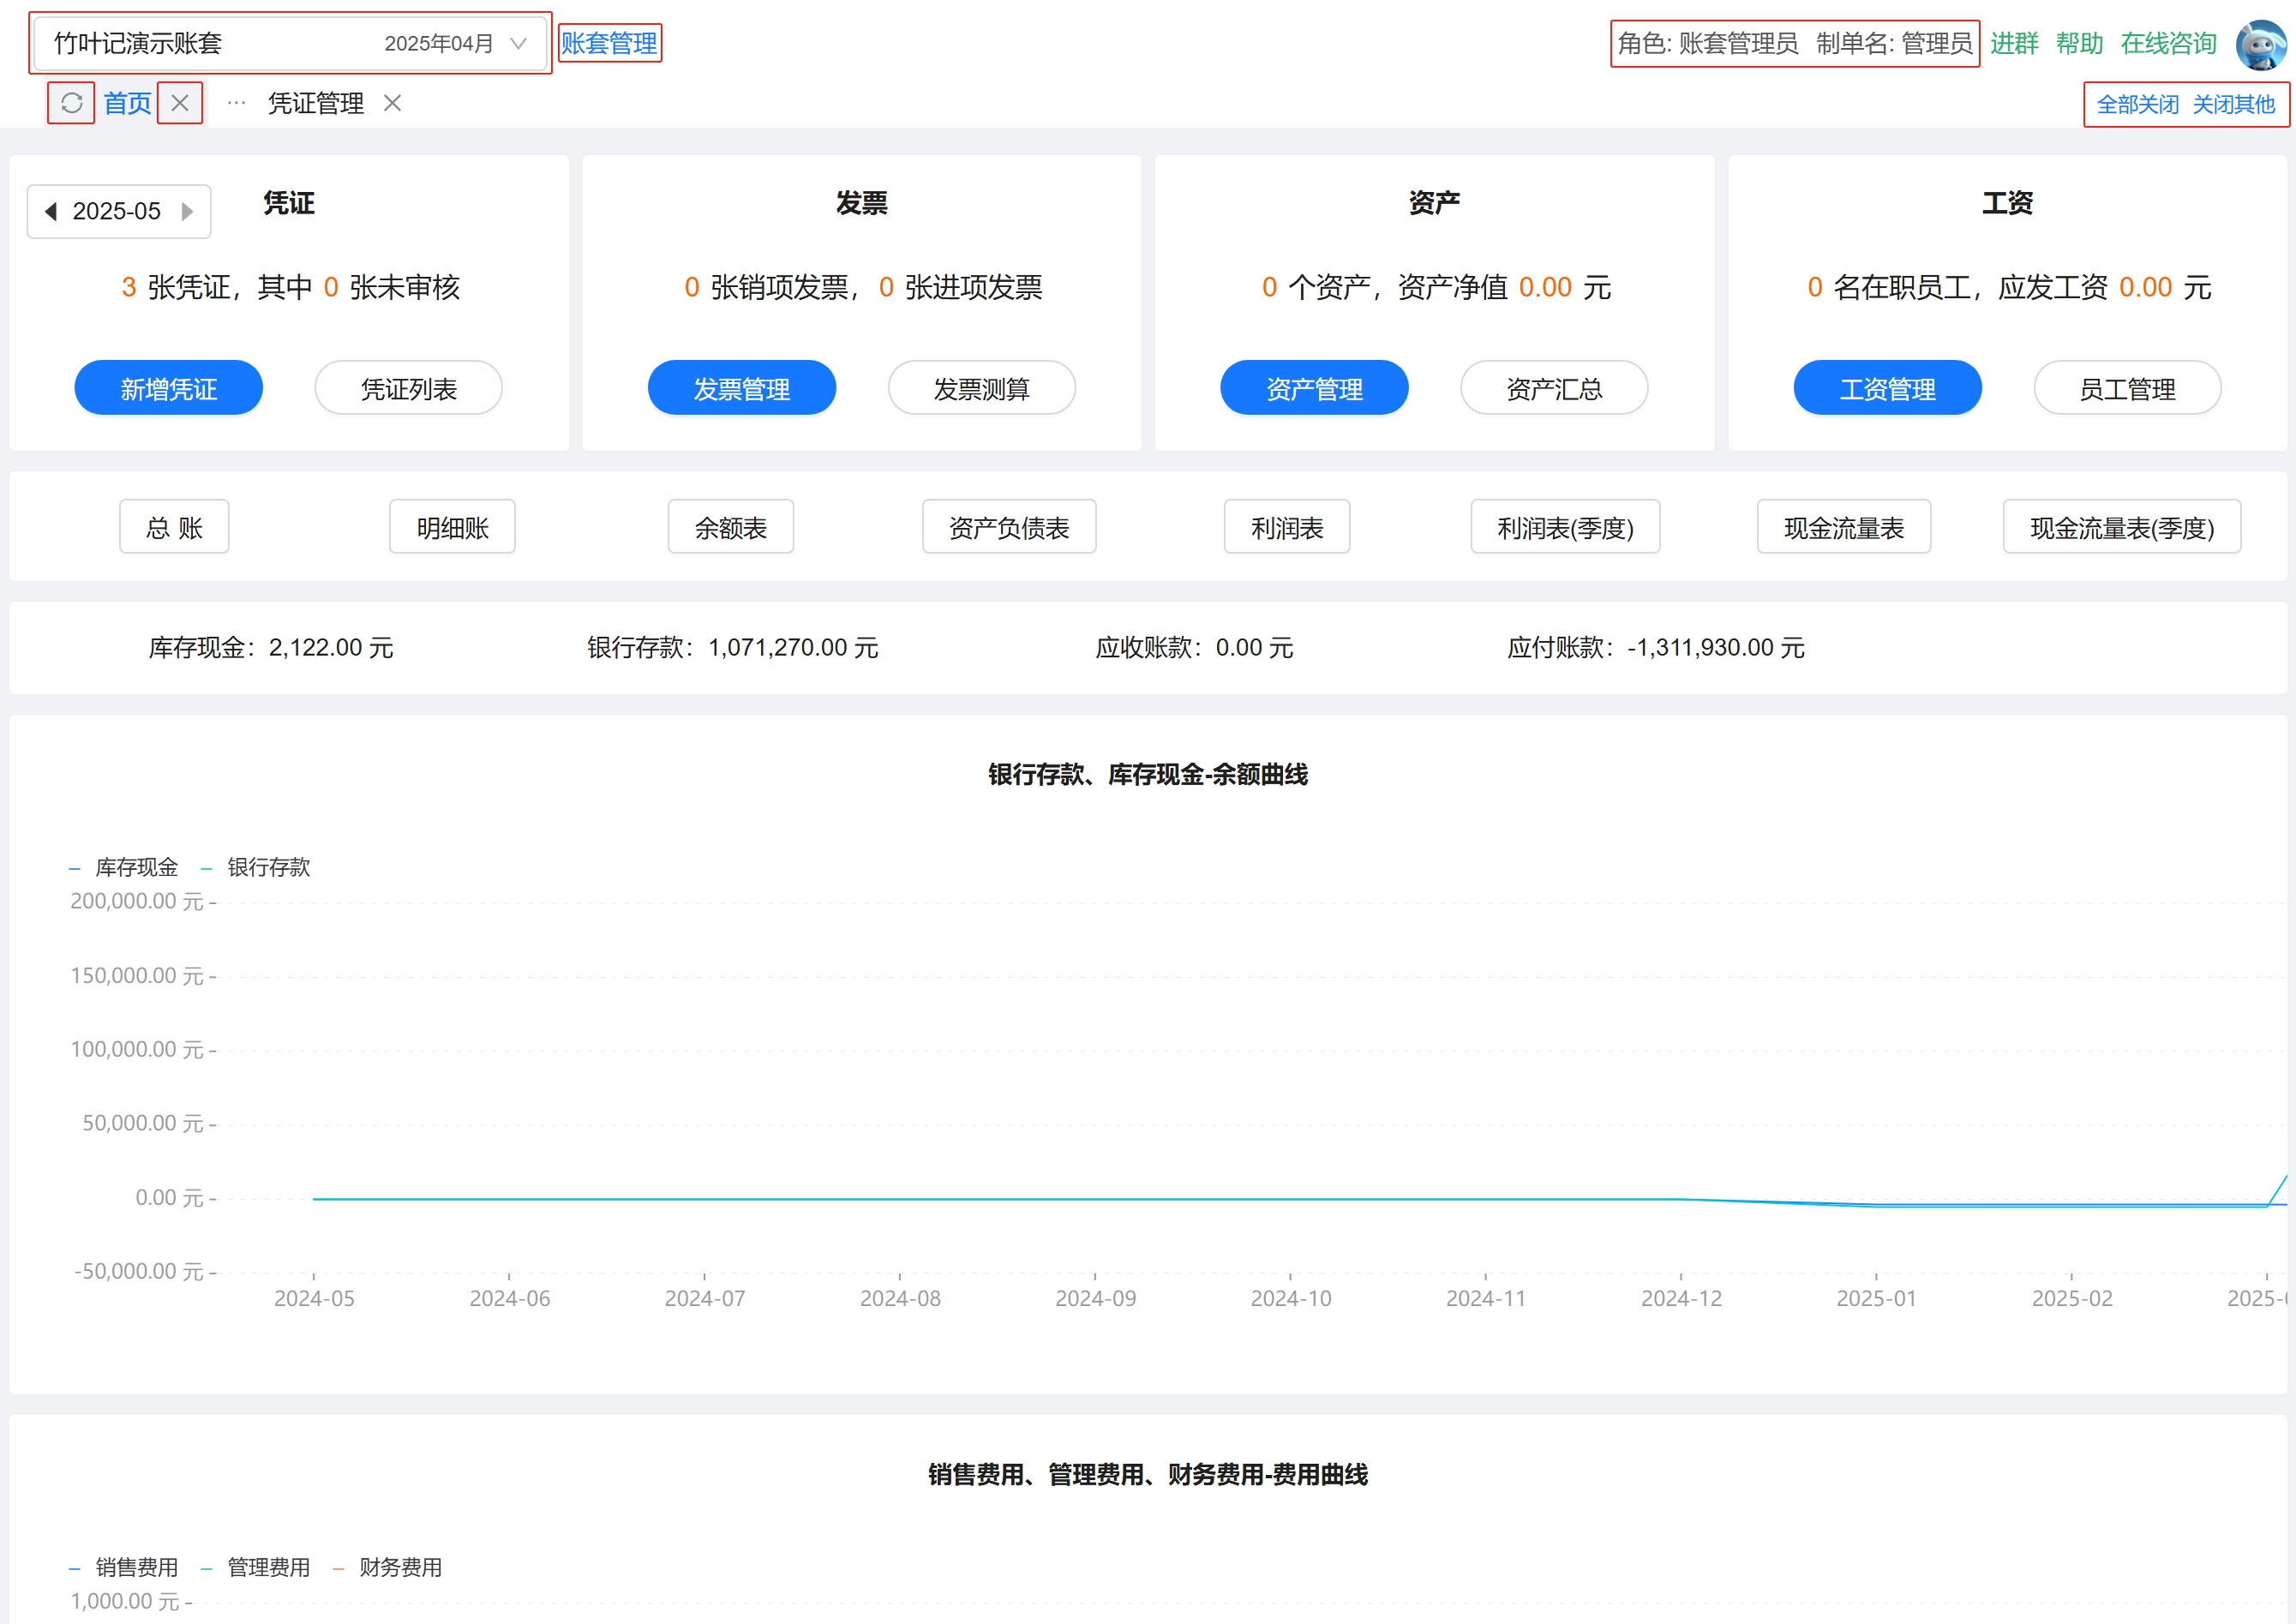
Task: Open the ellipsis more-tabs icon
Action: [x=236, y=103]
